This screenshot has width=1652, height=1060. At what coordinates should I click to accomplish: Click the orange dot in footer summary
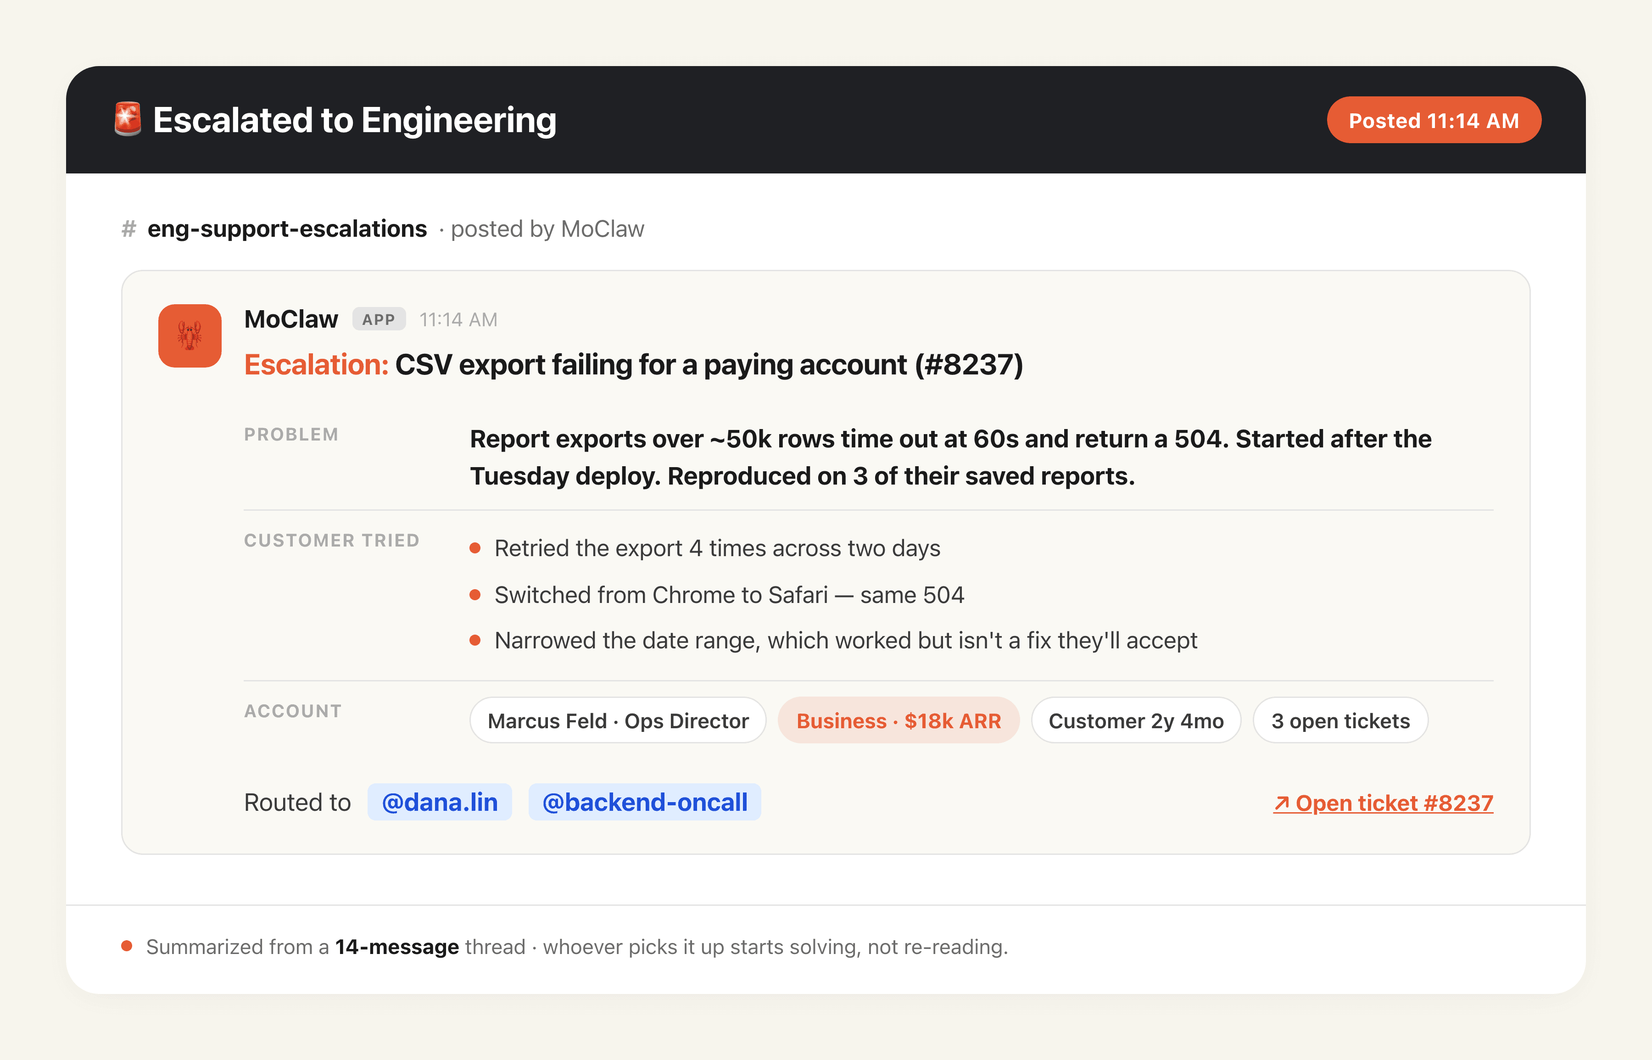pos(127,946)
